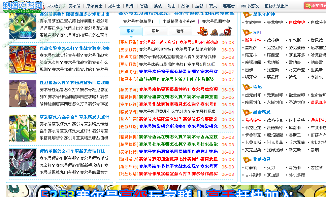Image resolution: width=326 pixels, height=197 pixels.
Task: Open the 卡拉巨龙 sprite link
Action: tap(253, 128)
